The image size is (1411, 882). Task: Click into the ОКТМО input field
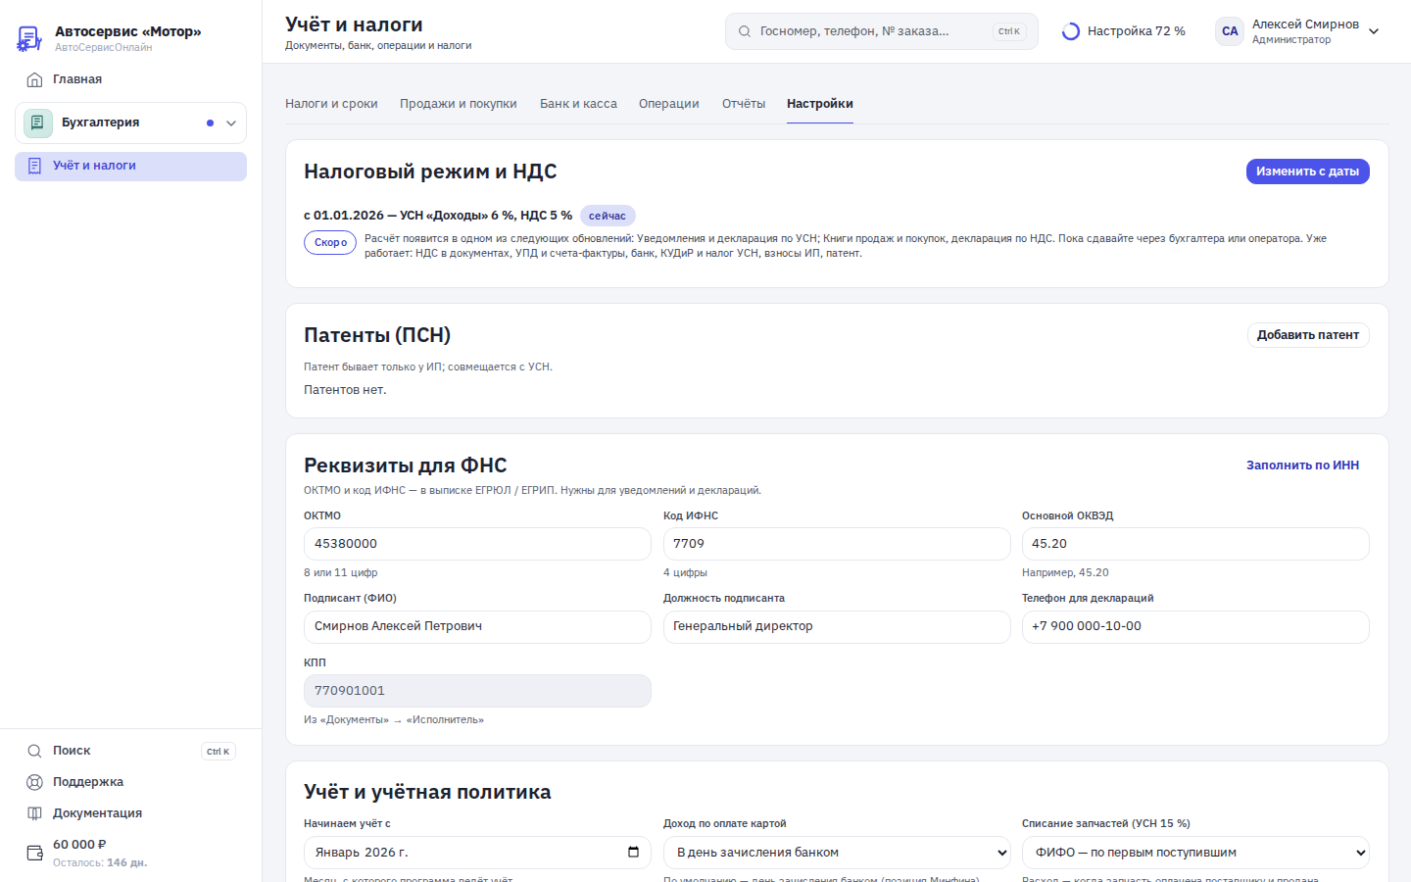pos(477,544)
